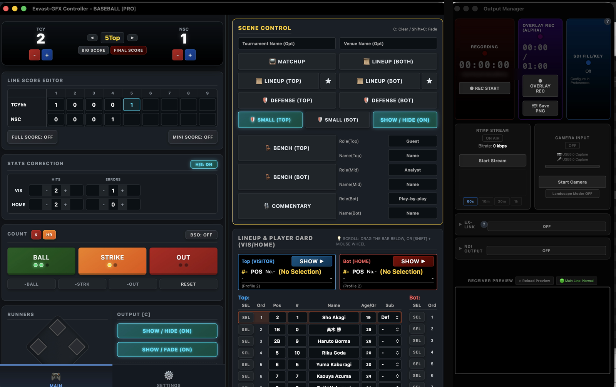Star the LINEUP (BOT) favorite
Viewport: 616px width, 387px height.
429,81
